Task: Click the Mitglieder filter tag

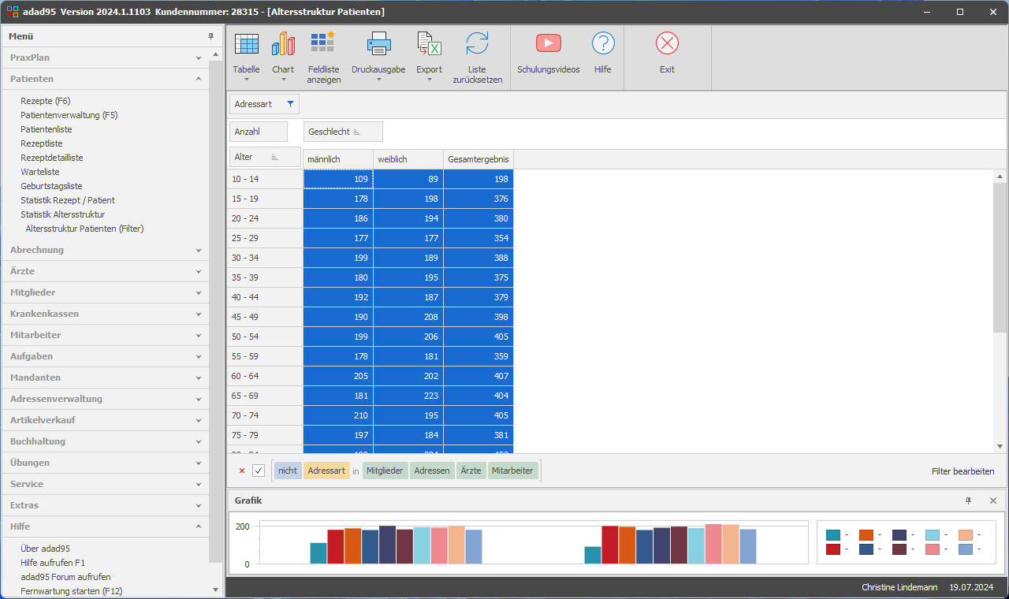Action: [385, 471]
